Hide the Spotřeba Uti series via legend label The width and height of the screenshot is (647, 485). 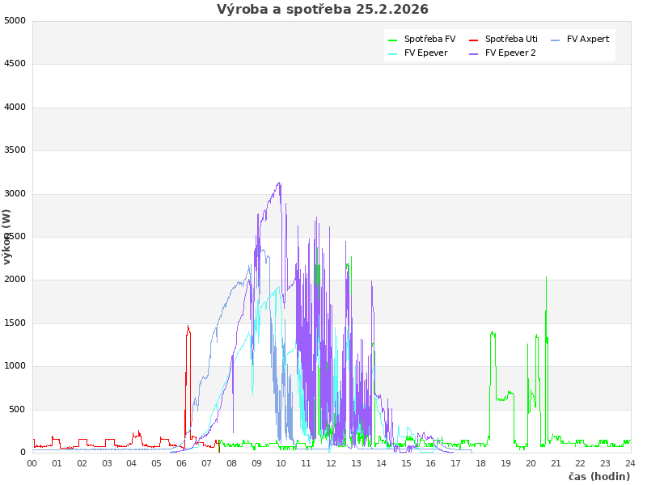[511, 39]
